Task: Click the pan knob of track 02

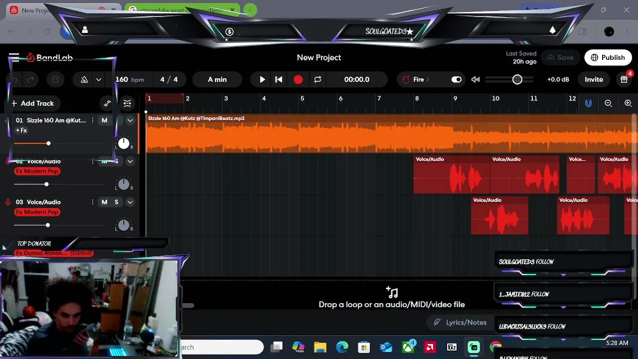Action: coord(124,184)
